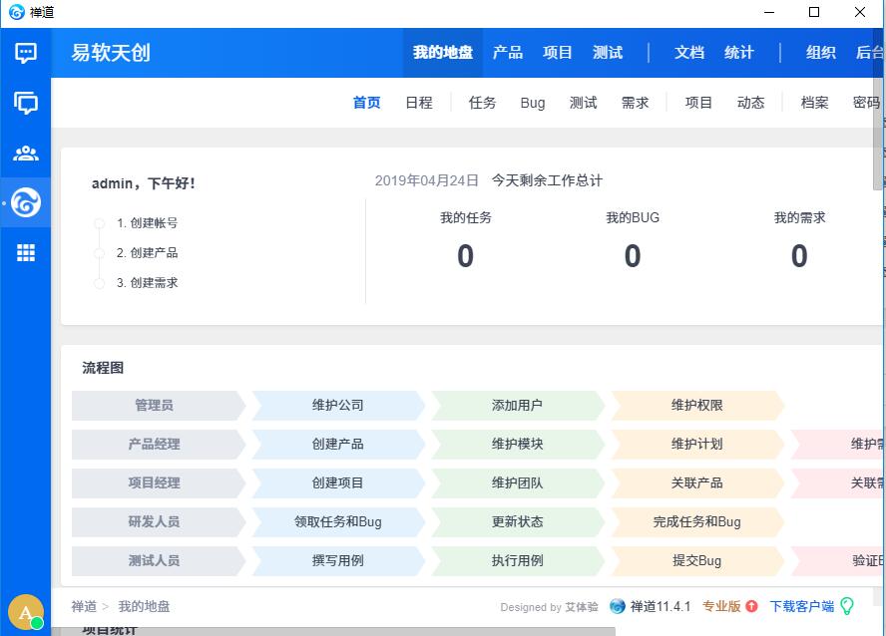The image size is (886, 636).
Task: Select the ZenTao swirl icon in sidebar
Action: pos(26,203)
